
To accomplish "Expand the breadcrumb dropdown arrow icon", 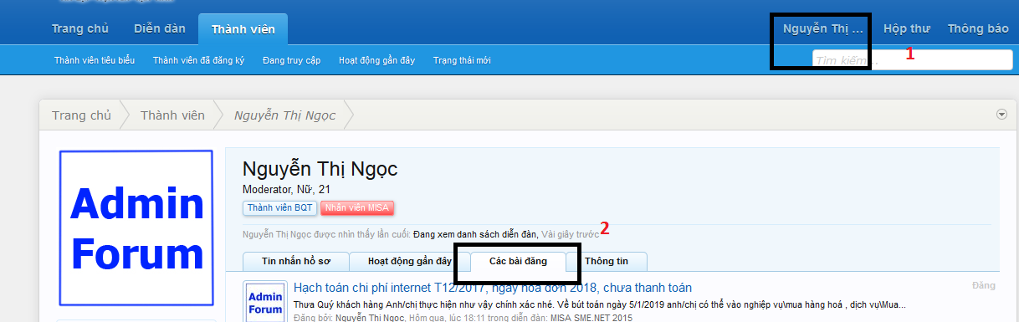I will click(1001, 115).
